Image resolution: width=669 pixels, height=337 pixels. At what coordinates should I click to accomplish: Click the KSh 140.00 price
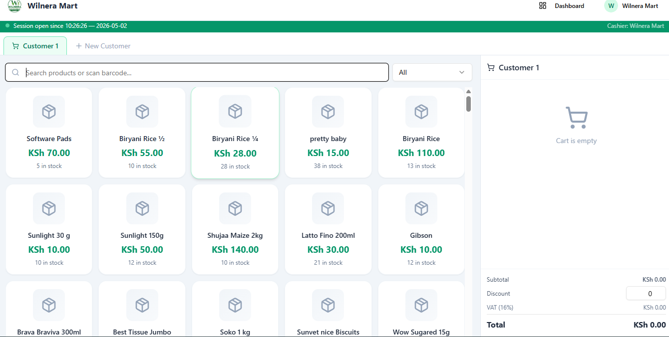coord(235,250)
